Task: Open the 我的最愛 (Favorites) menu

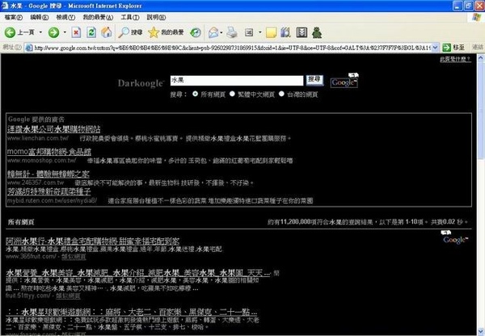Action: 98,17
